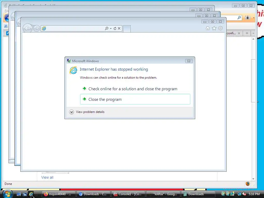Switch to Downloads folder taskbar button
264x198 pixels.
[198, 194]
